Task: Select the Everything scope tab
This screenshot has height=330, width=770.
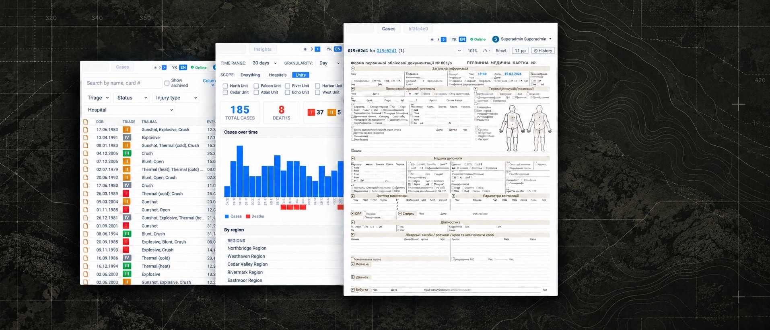Action: pos(250,75)
